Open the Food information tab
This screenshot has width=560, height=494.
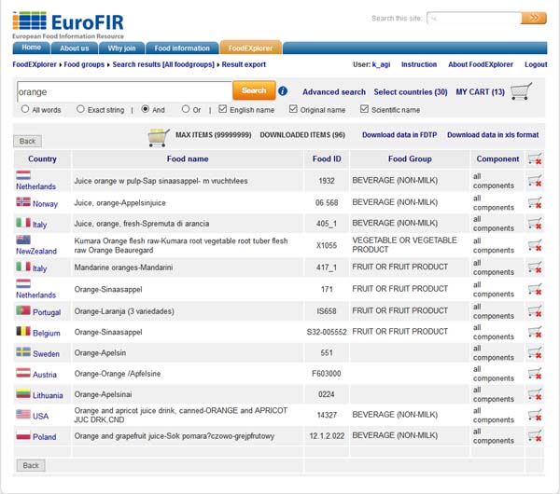pos(182,48)
